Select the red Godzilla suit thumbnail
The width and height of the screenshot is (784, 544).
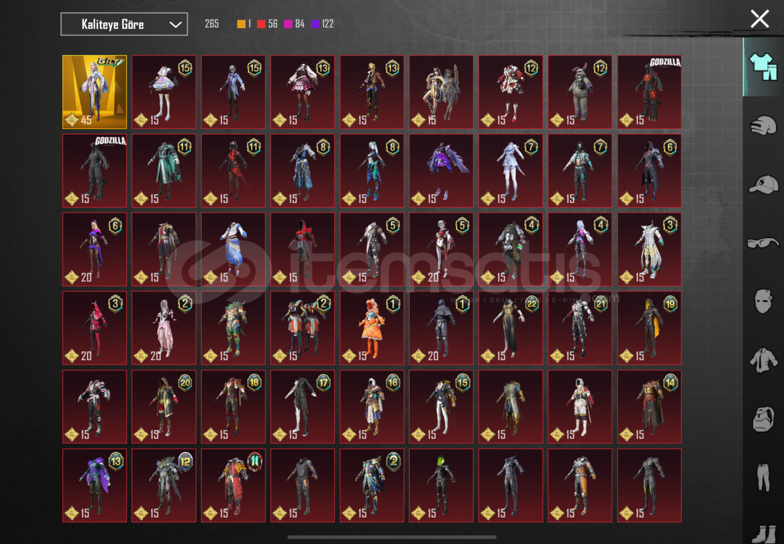click(x=649, y=92)
